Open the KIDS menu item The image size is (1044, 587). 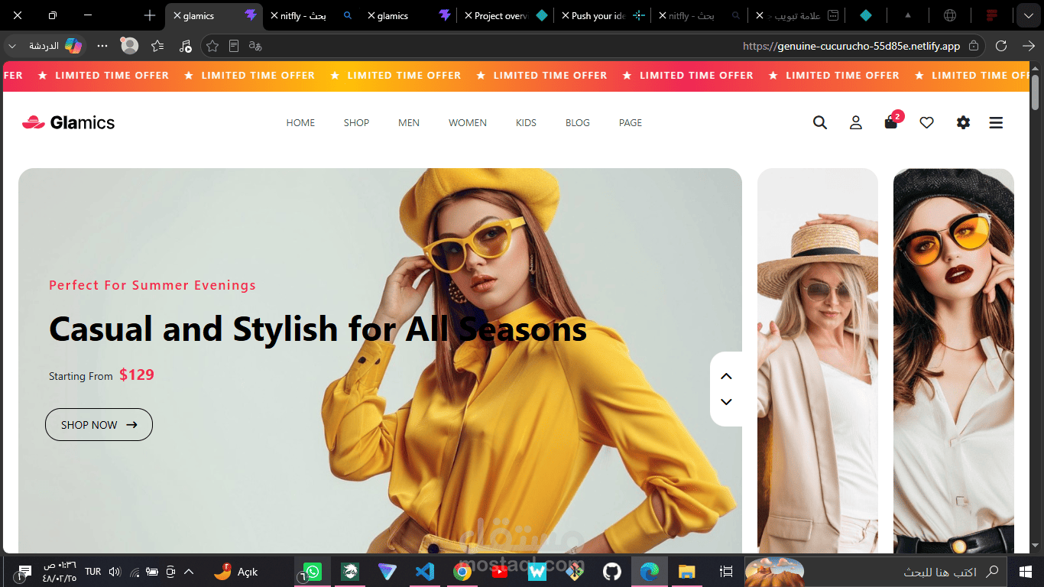[x=526, y=122]
